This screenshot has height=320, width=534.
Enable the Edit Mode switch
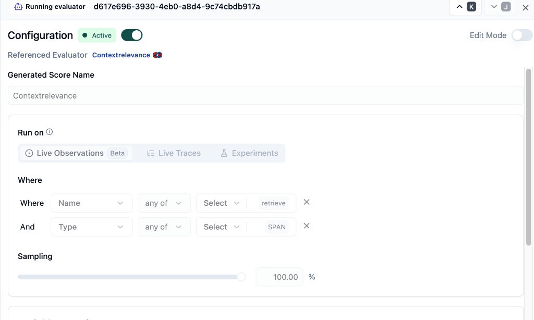[521, 35]
